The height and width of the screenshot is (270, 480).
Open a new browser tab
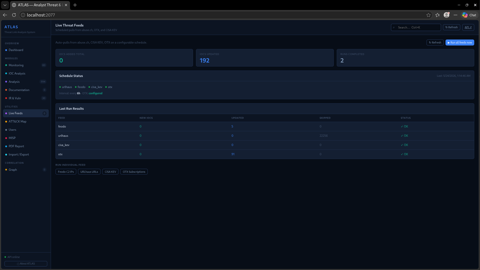[x=75, y=5]
